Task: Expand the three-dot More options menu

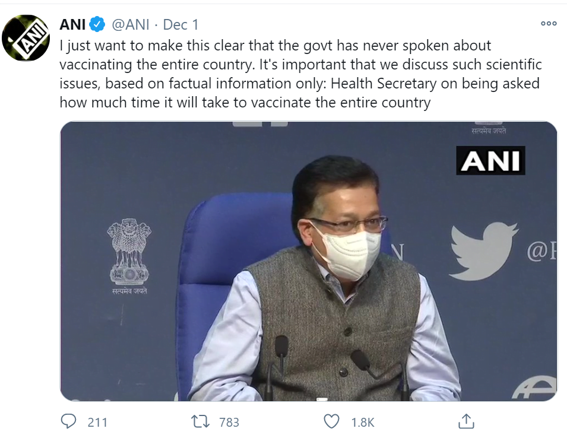Action: (549, 24)
